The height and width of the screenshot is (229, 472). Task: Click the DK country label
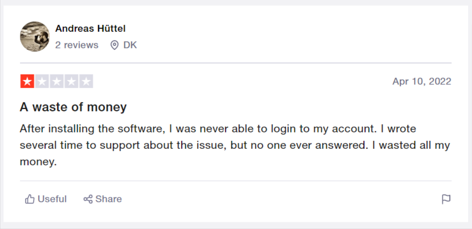point(130,45)
